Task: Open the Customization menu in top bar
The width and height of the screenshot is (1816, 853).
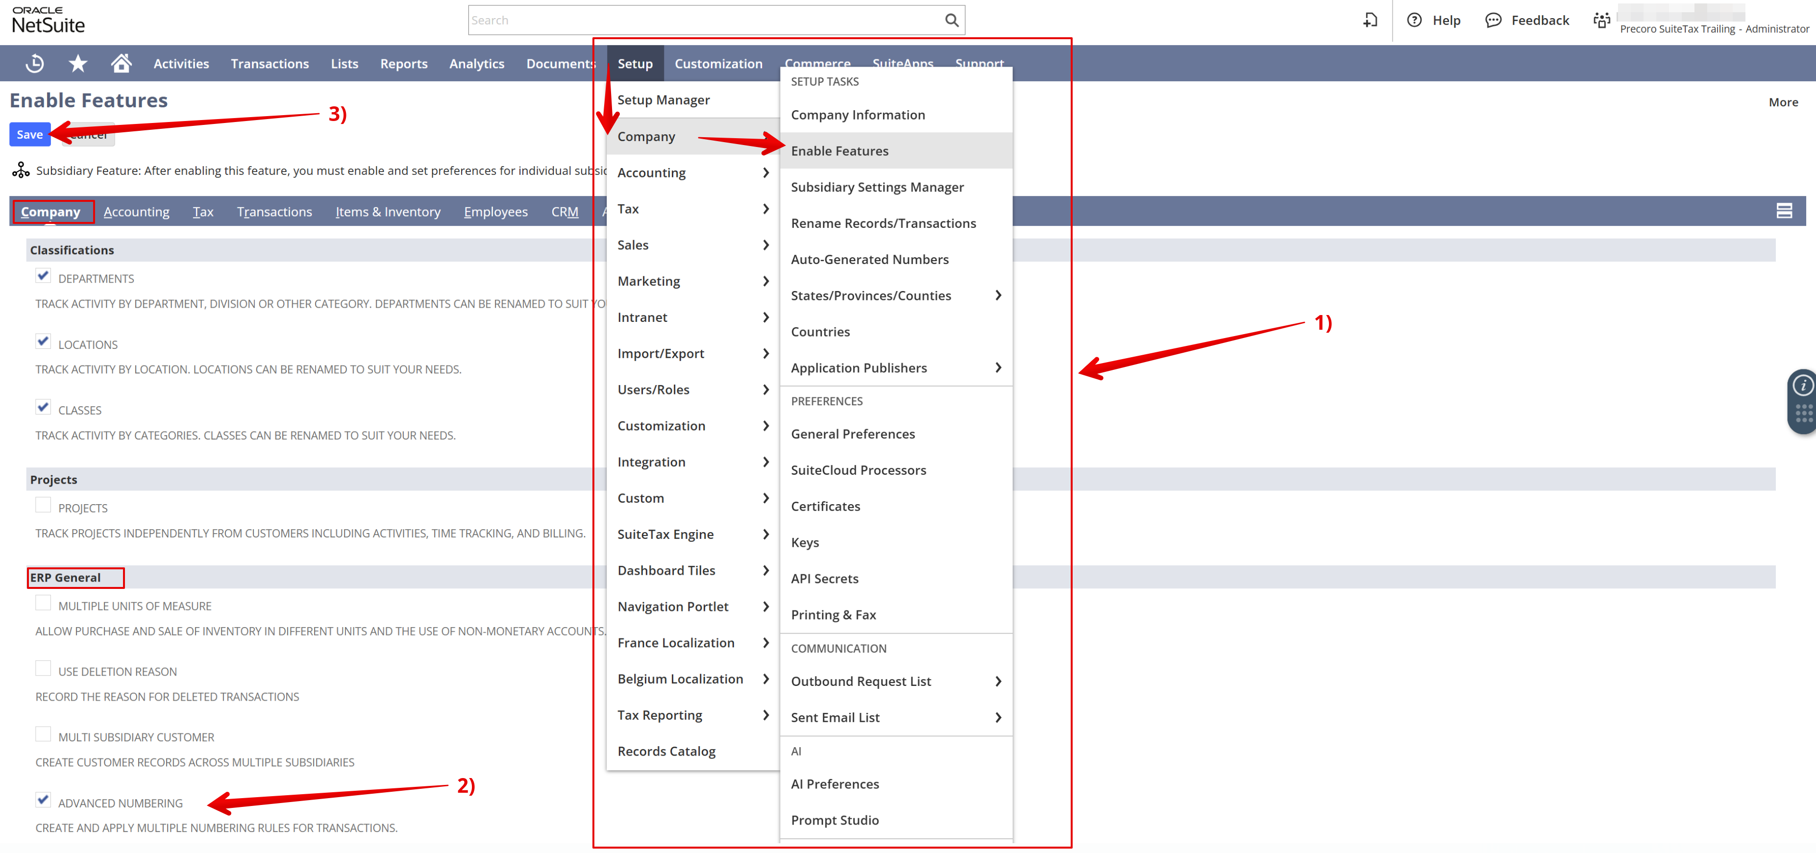Action: 718,63
